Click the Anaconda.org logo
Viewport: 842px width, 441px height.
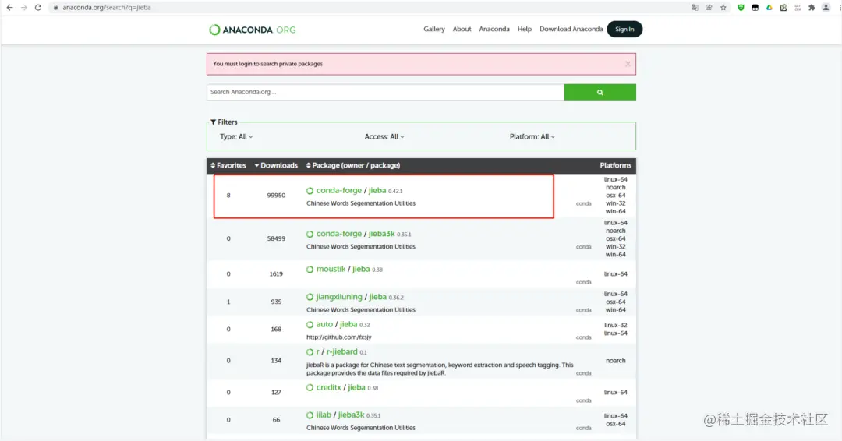click(253, 30)
